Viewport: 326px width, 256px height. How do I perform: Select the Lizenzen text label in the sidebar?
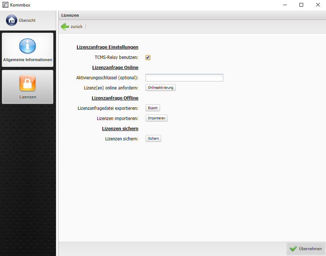pyautogui.click(x=28, y=97)
